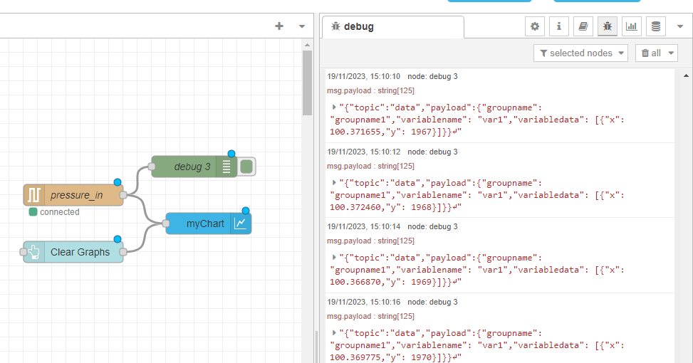Click the pressure_in serial node icon

tap(35, 195)
